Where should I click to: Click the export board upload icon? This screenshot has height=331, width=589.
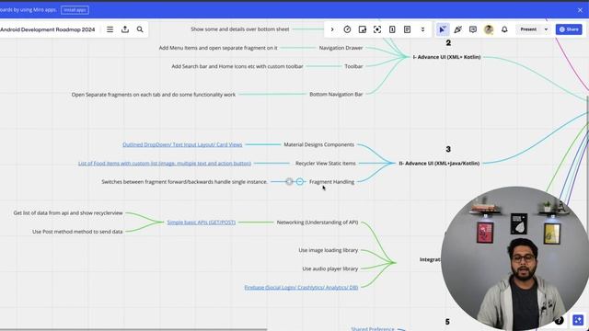[x=125, y=29]
